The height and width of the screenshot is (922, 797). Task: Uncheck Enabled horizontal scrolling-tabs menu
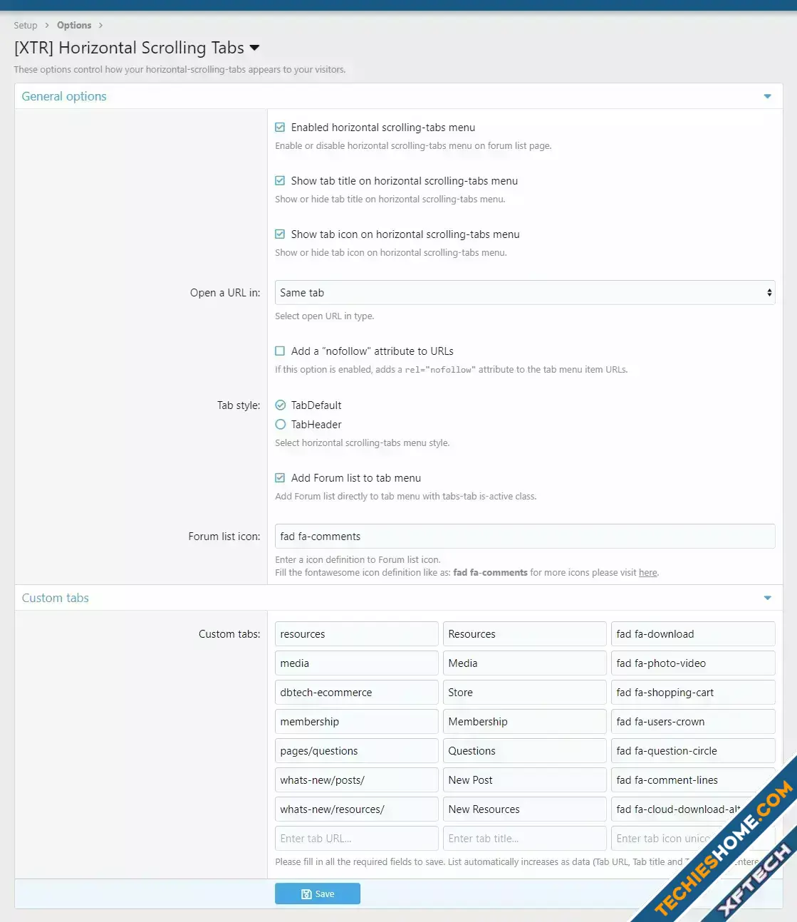(x=280, y=128)
